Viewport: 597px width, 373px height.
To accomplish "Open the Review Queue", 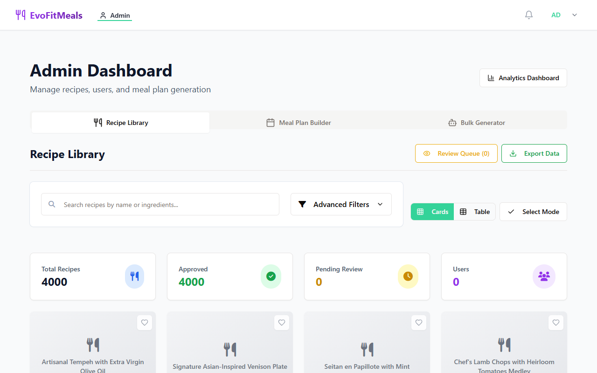I will (456, 153).
